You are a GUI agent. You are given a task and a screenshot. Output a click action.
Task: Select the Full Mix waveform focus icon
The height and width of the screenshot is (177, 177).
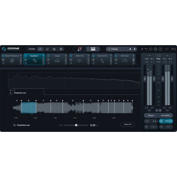(40, 49)
